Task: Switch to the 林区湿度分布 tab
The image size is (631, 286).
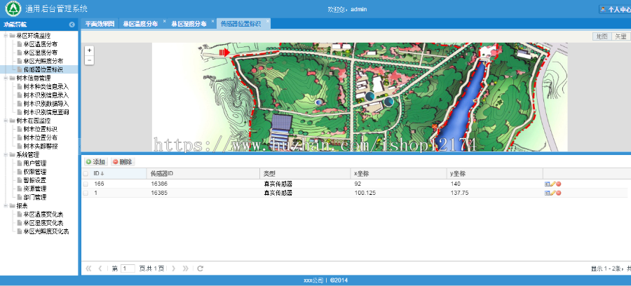Action: click(x=189, y=24)
